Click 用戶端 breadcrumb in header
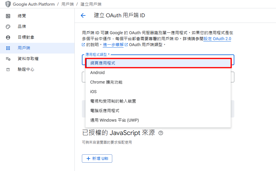The image size is (276, 171). (x=67, y=4)
